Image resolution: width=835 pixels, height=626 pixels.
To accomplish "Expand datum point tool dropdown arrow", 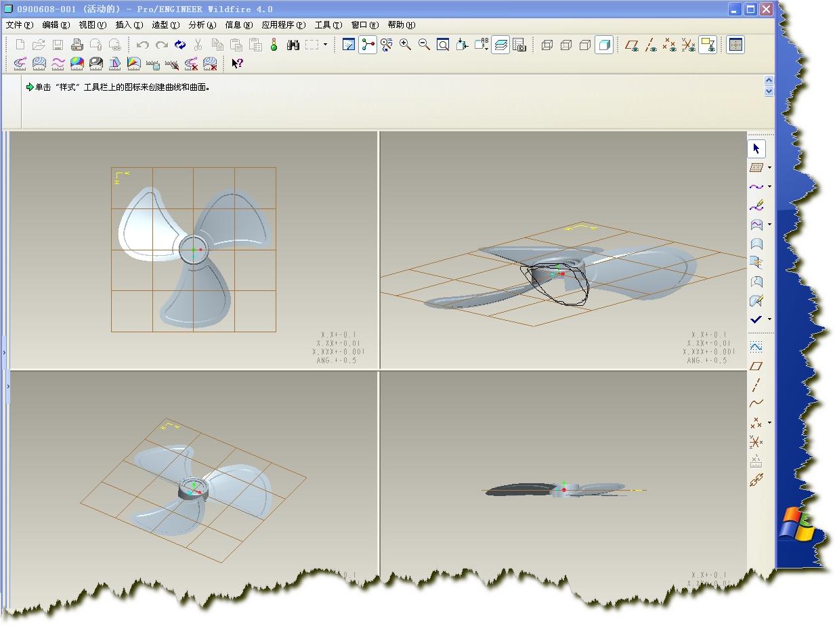I will (769, 423).
